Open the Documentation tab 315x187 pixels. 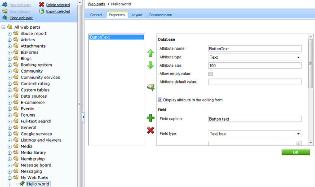160,15
